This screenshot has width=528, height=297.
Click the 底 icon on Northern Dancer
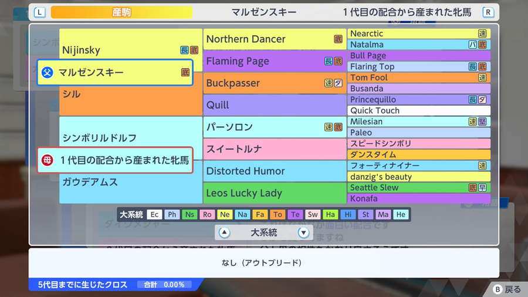[338, 39]
